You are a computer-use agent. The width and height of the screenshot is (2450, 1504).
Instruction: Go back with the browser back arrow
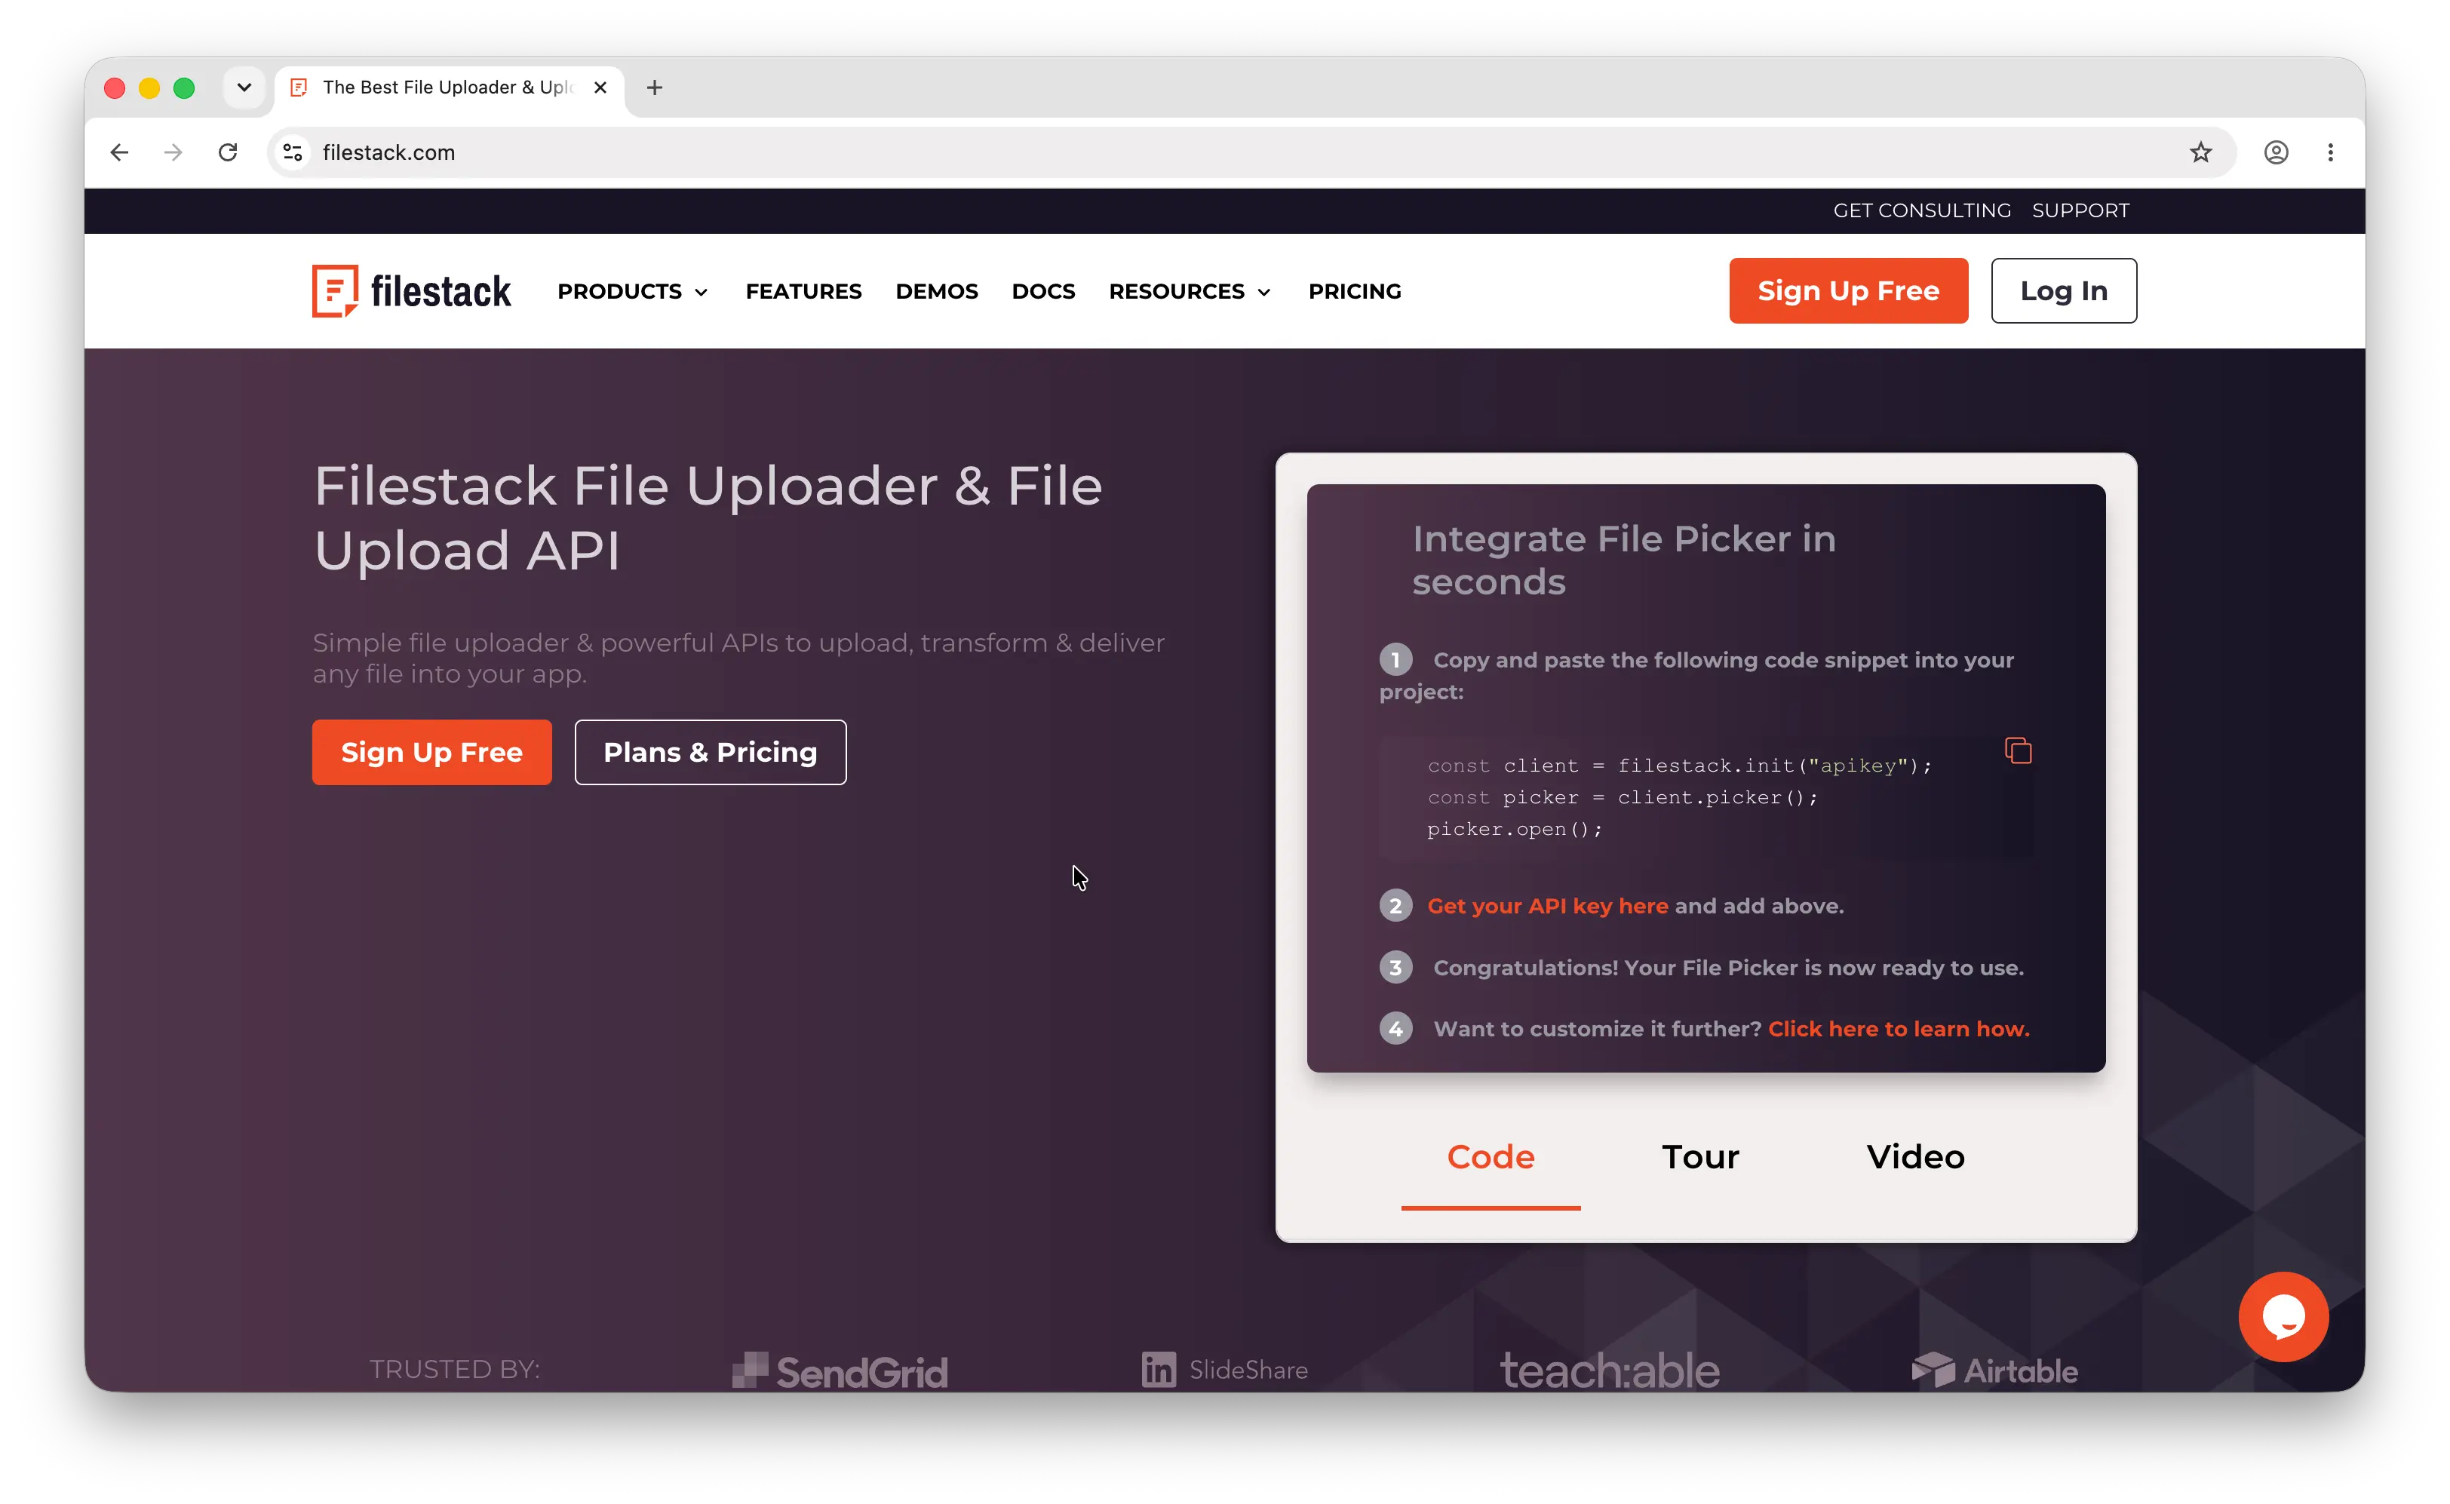(119, 152)
